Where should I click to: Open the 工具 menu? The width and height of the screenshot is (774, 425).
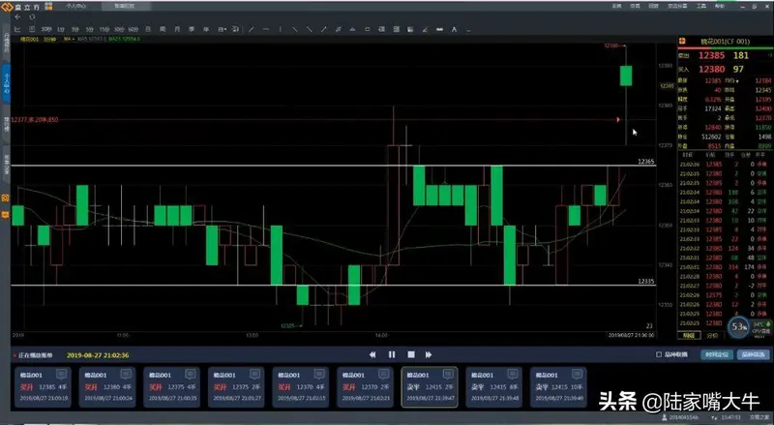700,6
